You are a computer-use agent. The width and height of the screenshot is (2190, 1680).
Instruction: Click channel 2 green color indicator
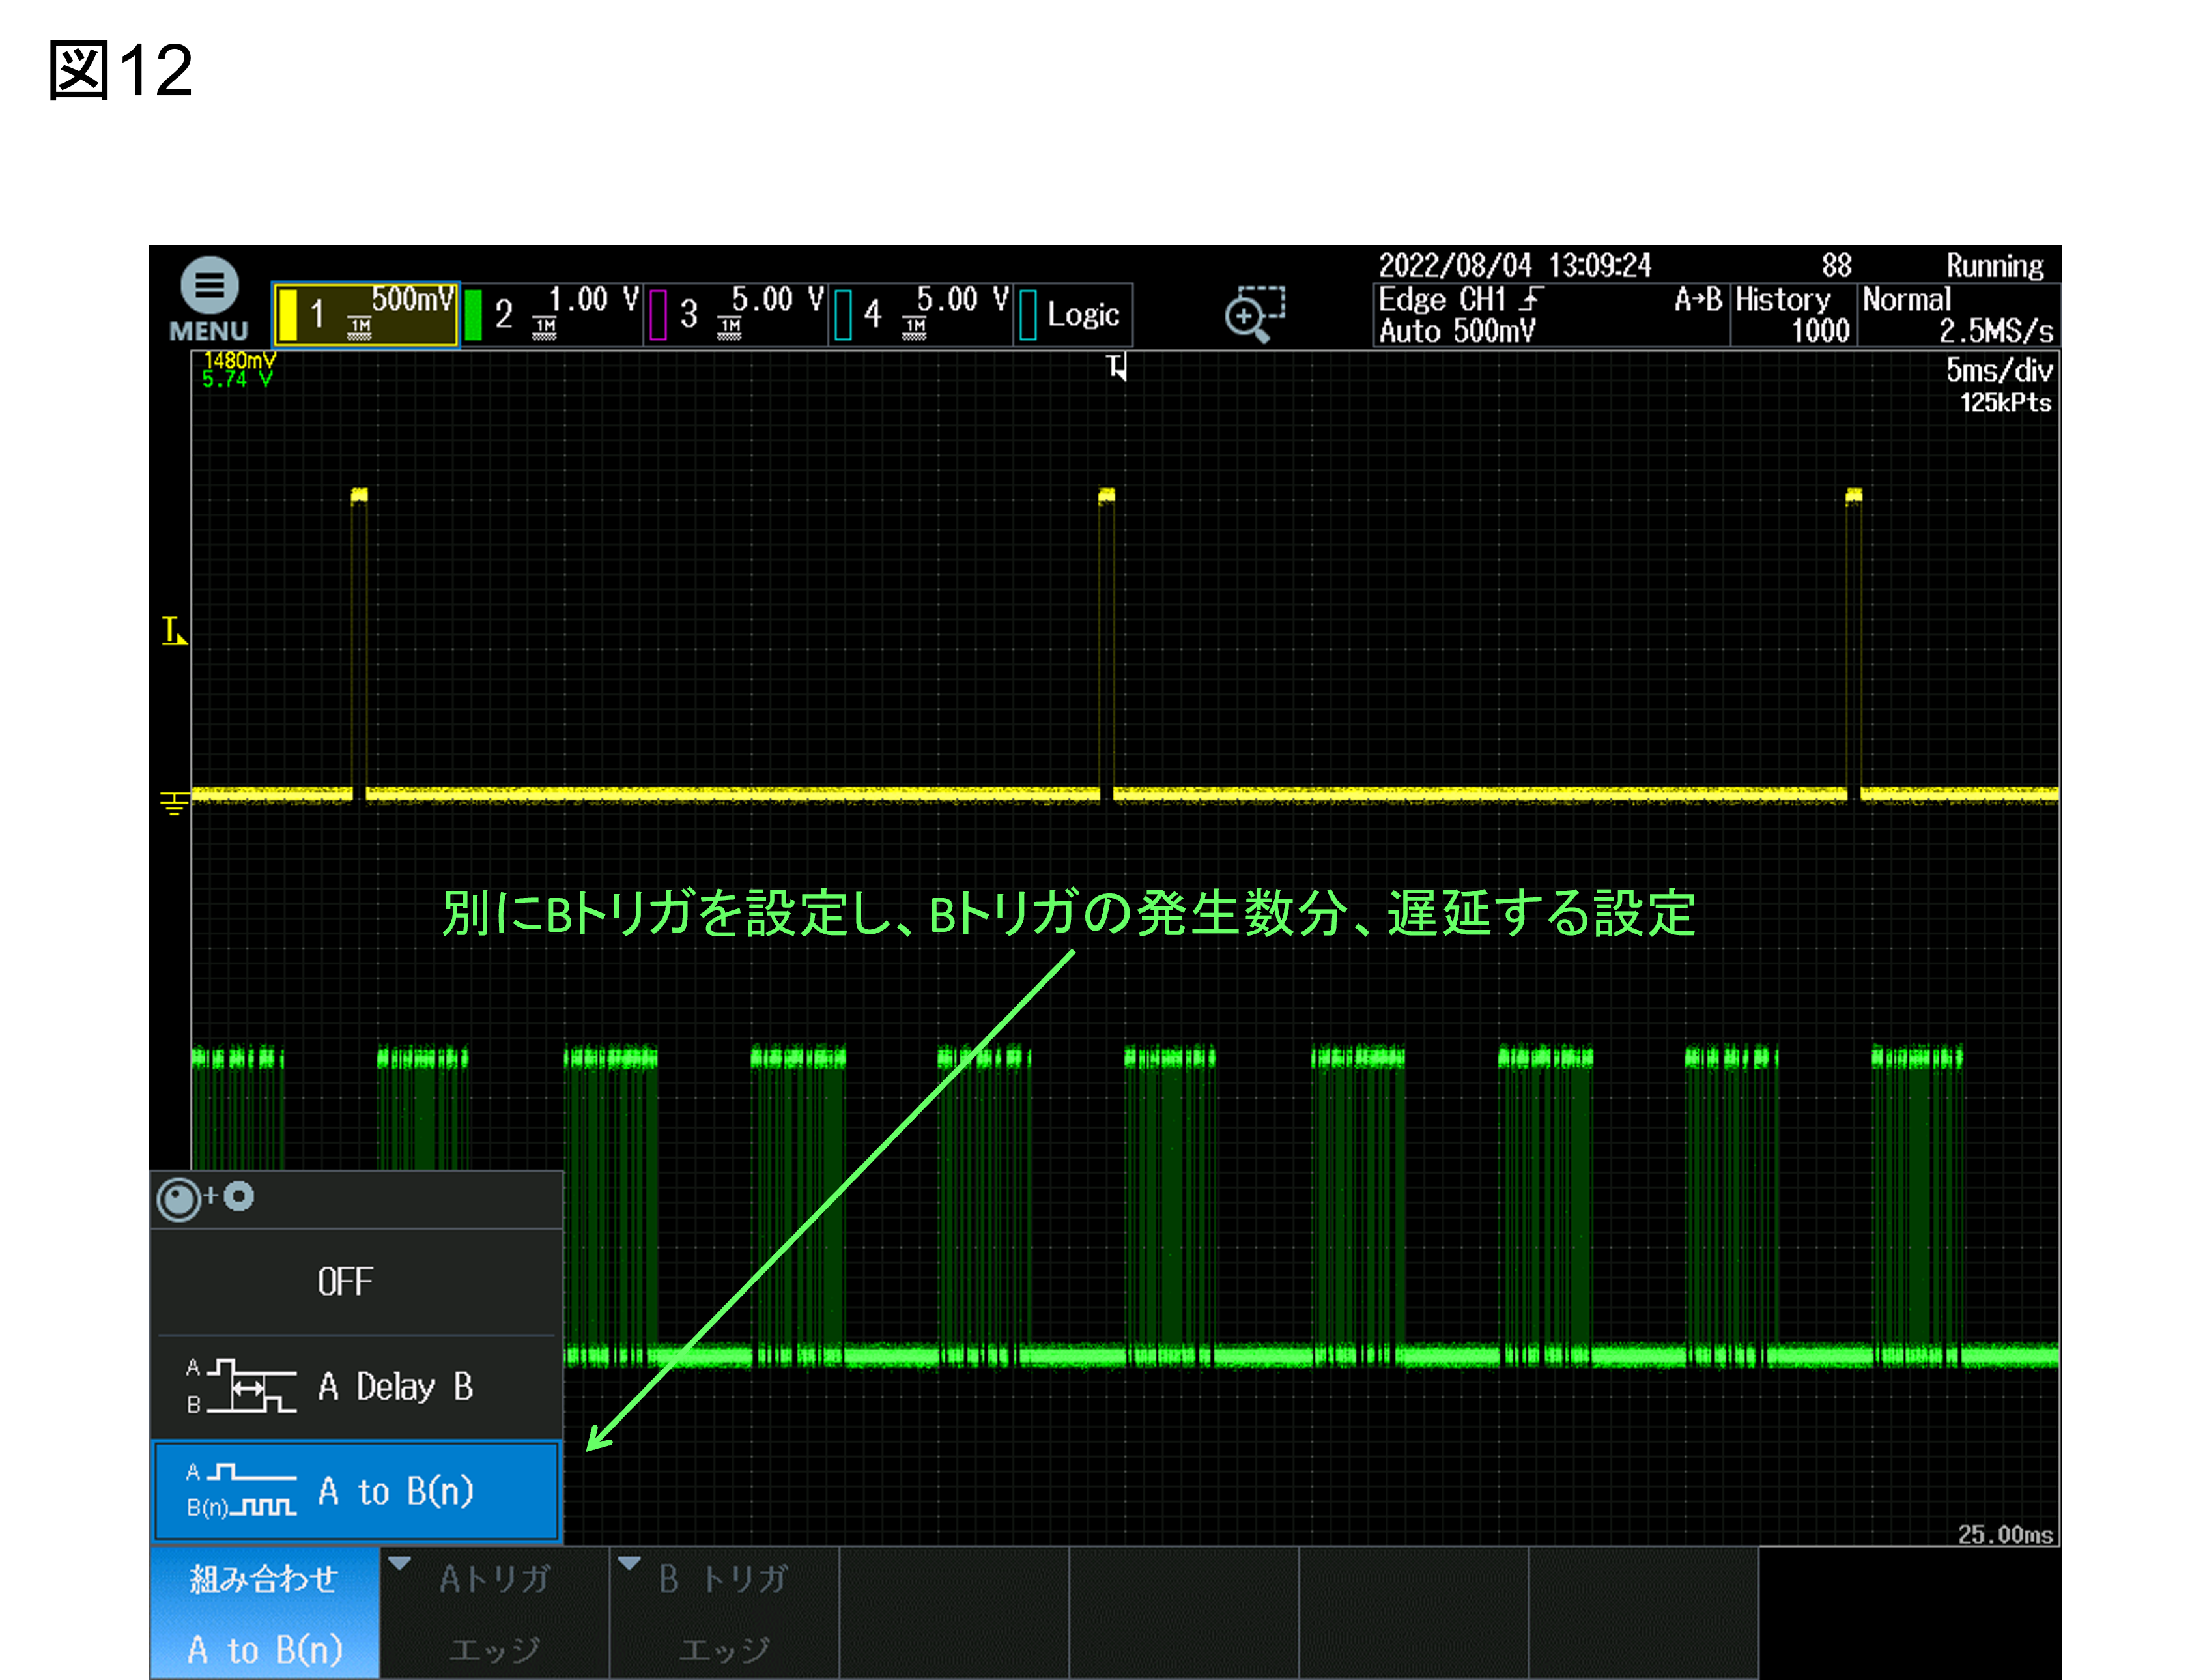(474, 315)
